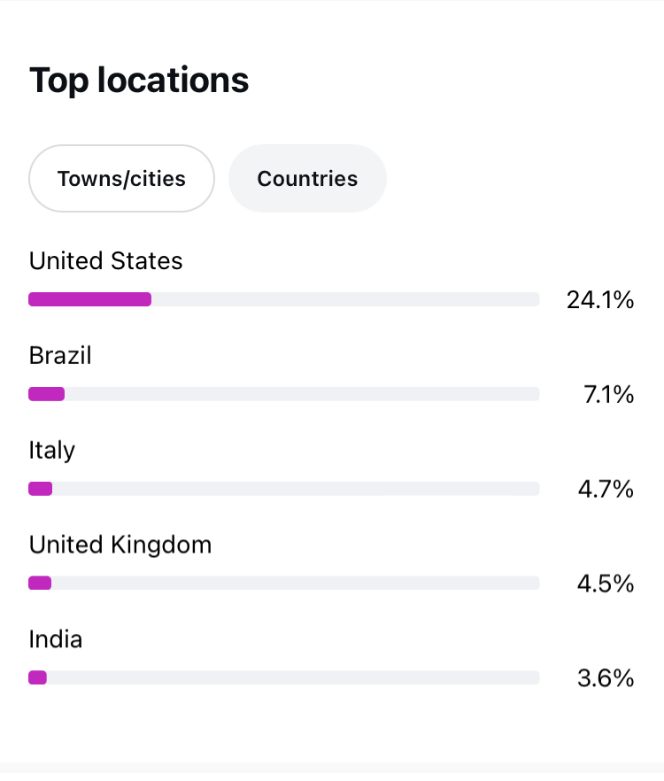
Task: Click the United States progress bar
Action: point(284,299)
